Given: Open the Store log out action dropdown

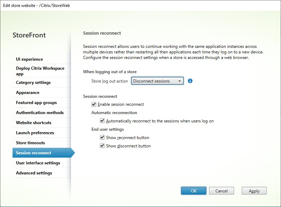Looking at the screenshot, I should tap(157, 81).
